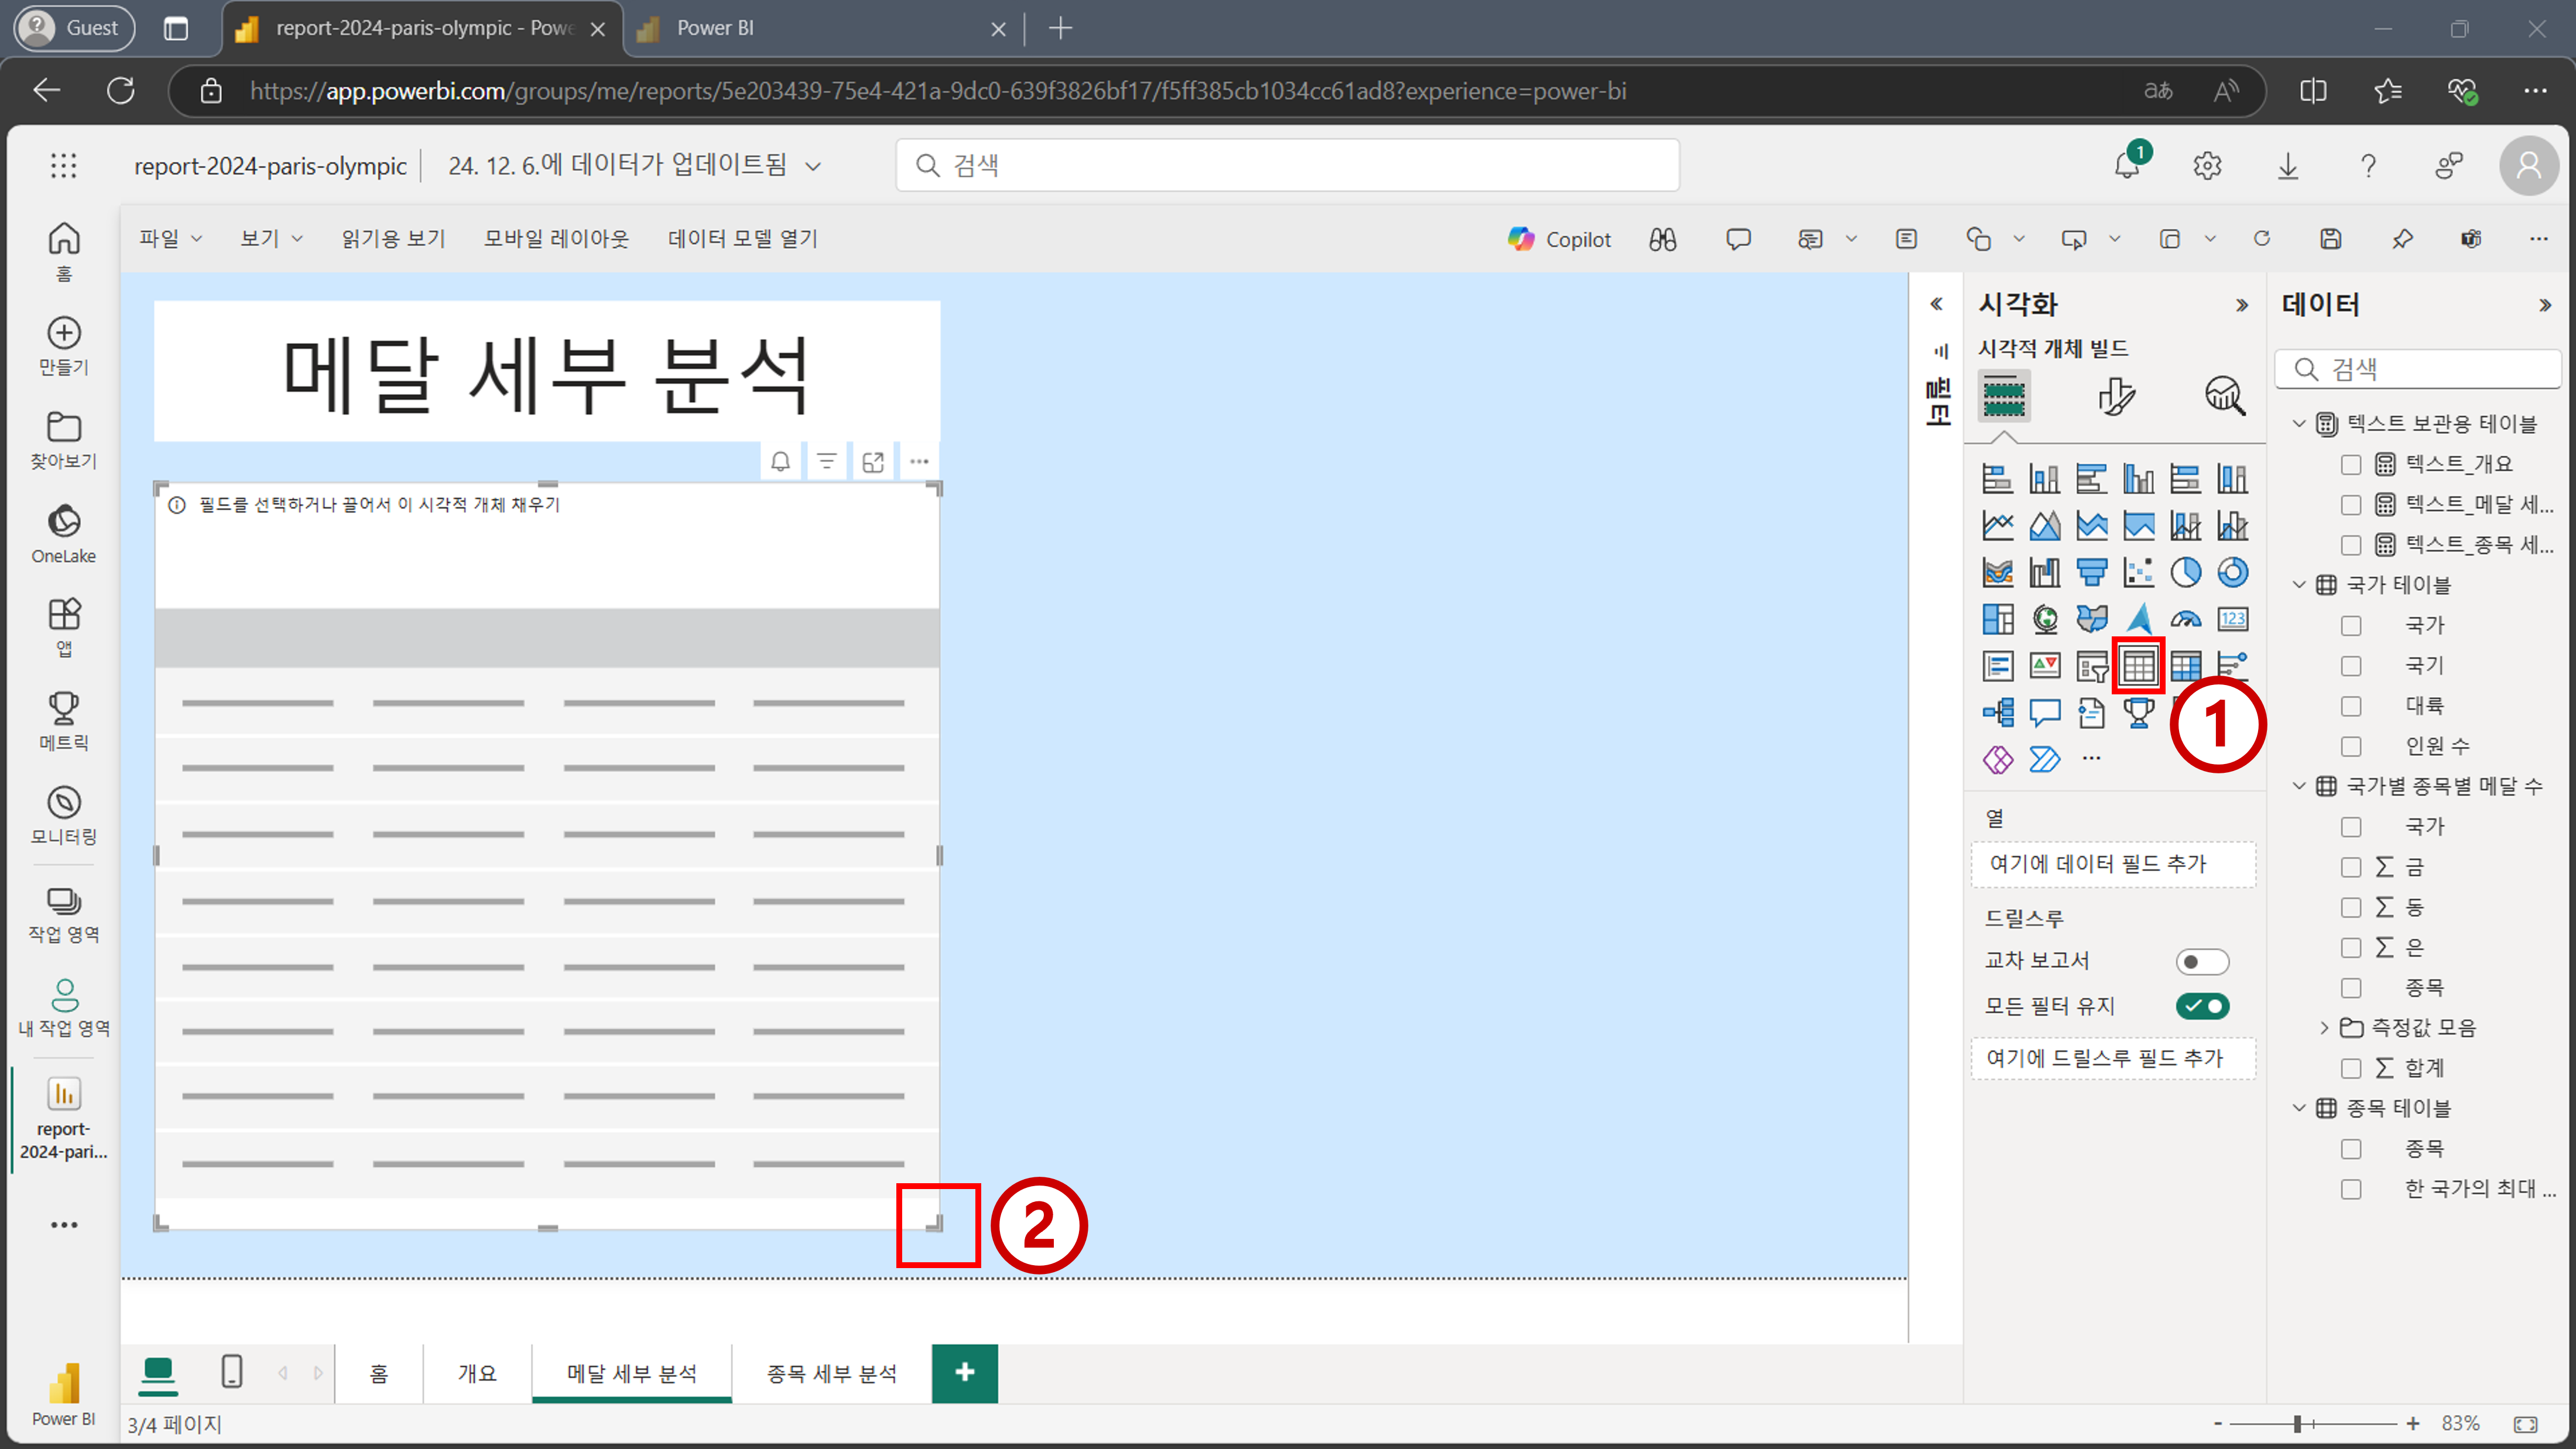
Task: Select the donut chart visual icon
Action: click(x=2232, y=572)
